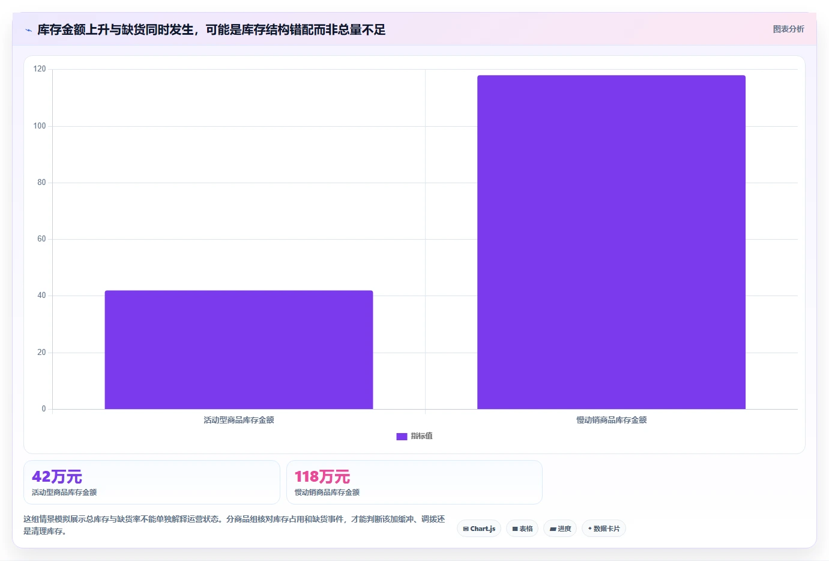Click the description paragraph starting 这组情景模拟
The height and width of the screenshot is (561, 829).
click(234, 525)
